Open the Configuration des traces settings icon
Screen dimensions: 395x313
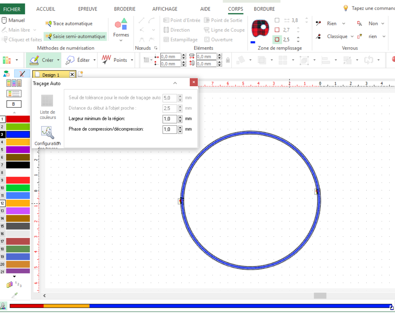pyautogui.click(x=47, y=133)
